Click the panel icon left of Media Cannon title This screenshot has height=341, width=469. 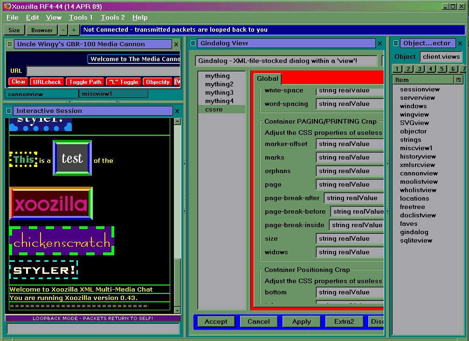click(x=10, y=44)
